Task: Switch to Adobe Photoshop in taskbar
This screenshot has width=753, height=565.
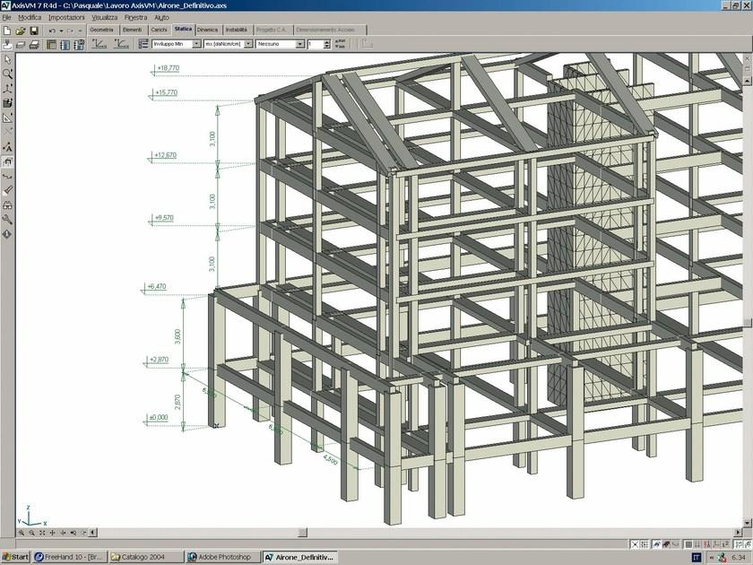Action: [x=221, y=557]
